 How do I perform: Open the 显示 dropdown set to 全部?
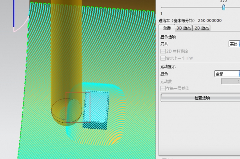click(x=227, y=74)
